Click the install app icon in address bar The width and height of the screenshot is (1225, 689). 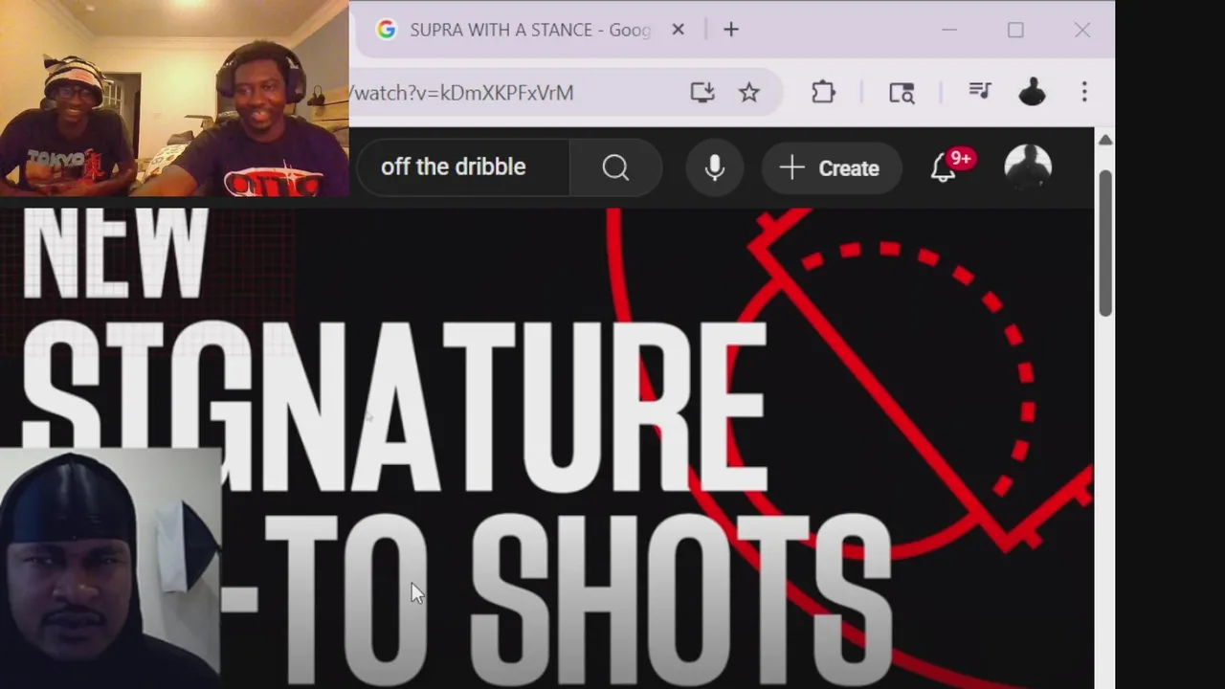tap(702, 92)
